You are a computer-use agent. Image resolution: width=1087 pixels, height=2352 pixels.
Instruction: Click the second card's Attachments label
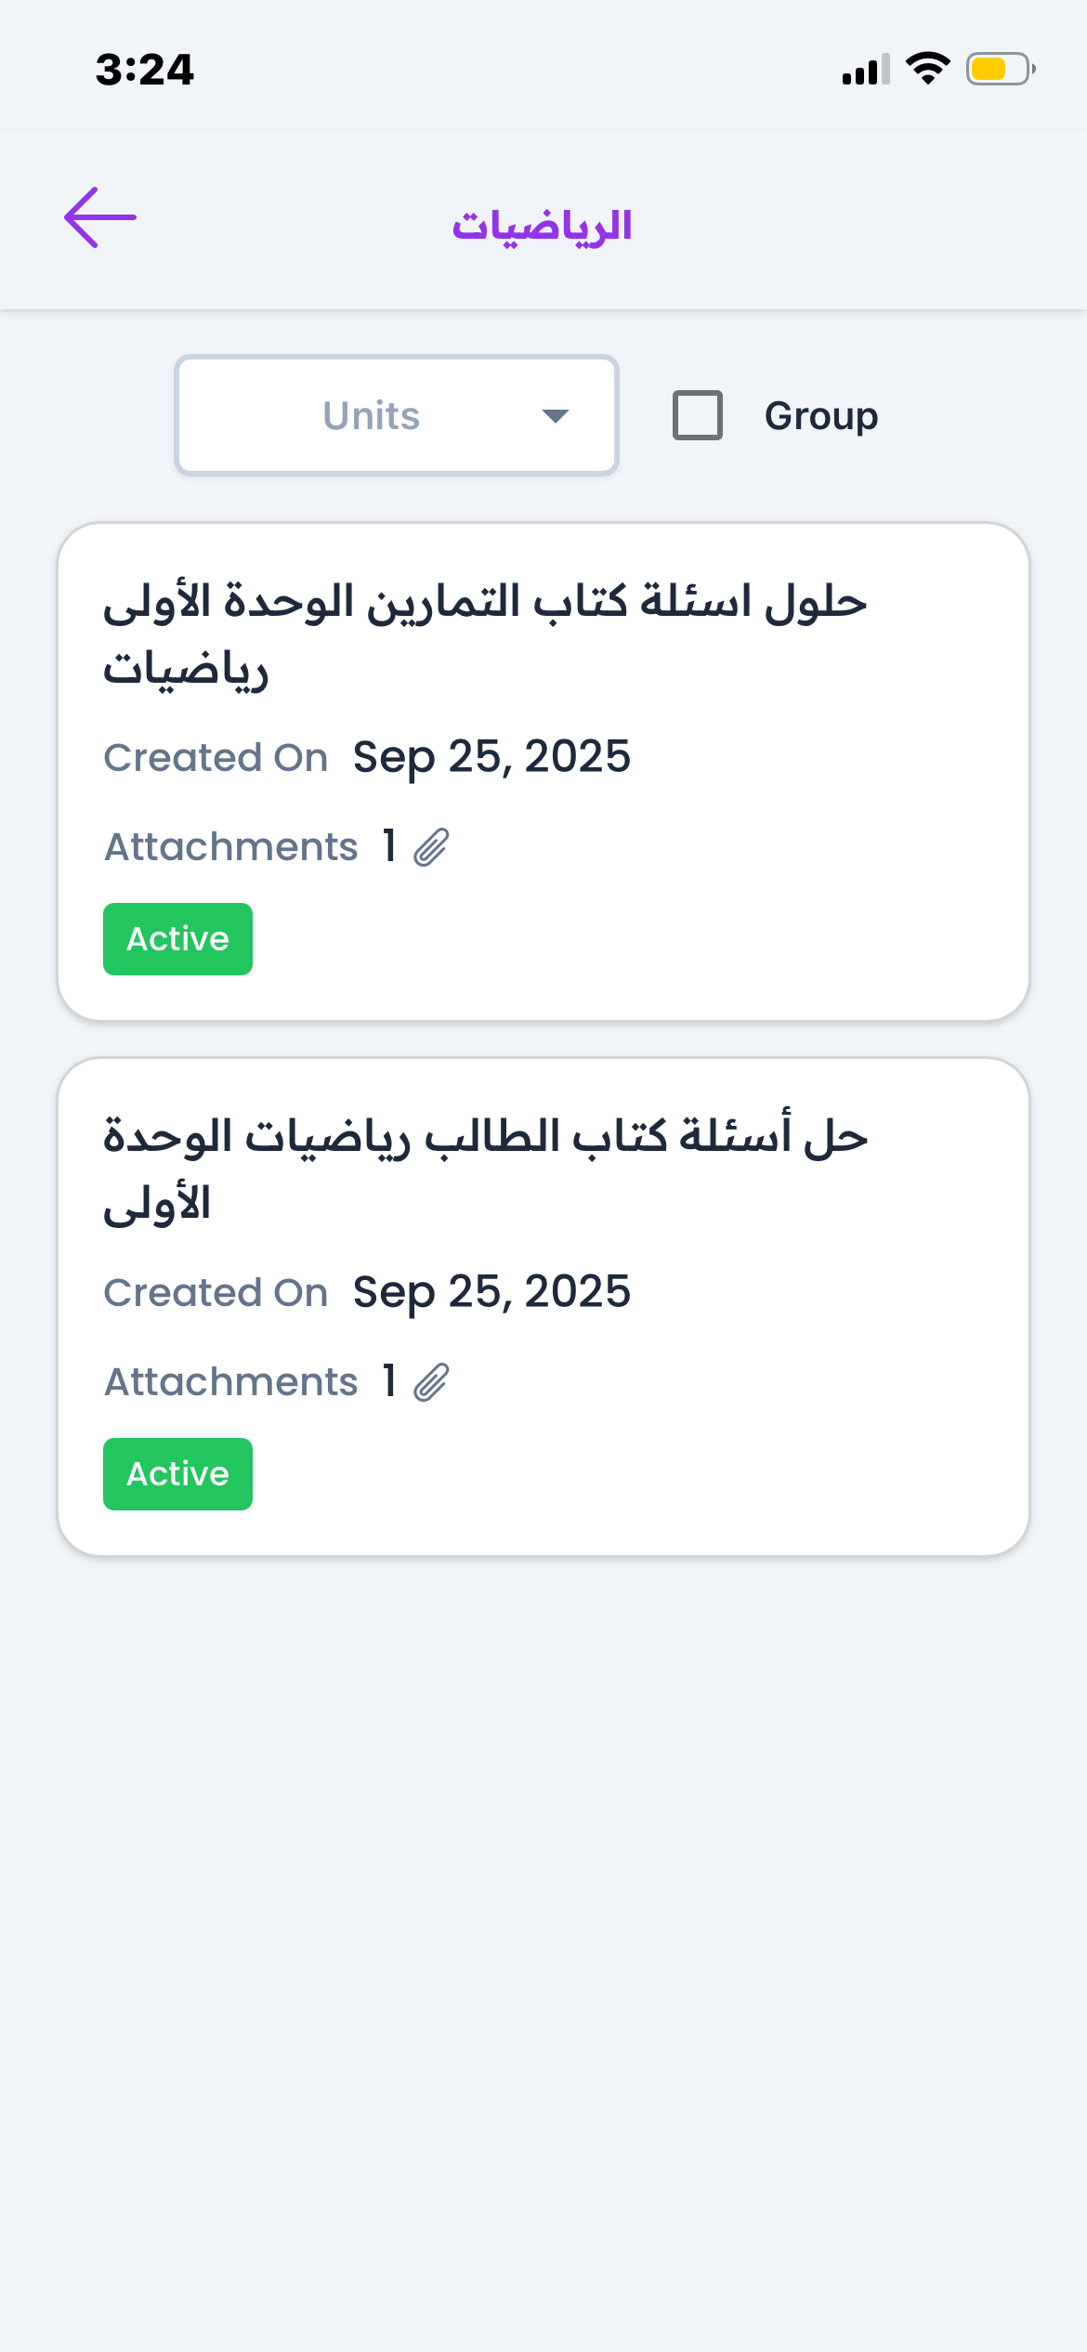coord(231,1382)
